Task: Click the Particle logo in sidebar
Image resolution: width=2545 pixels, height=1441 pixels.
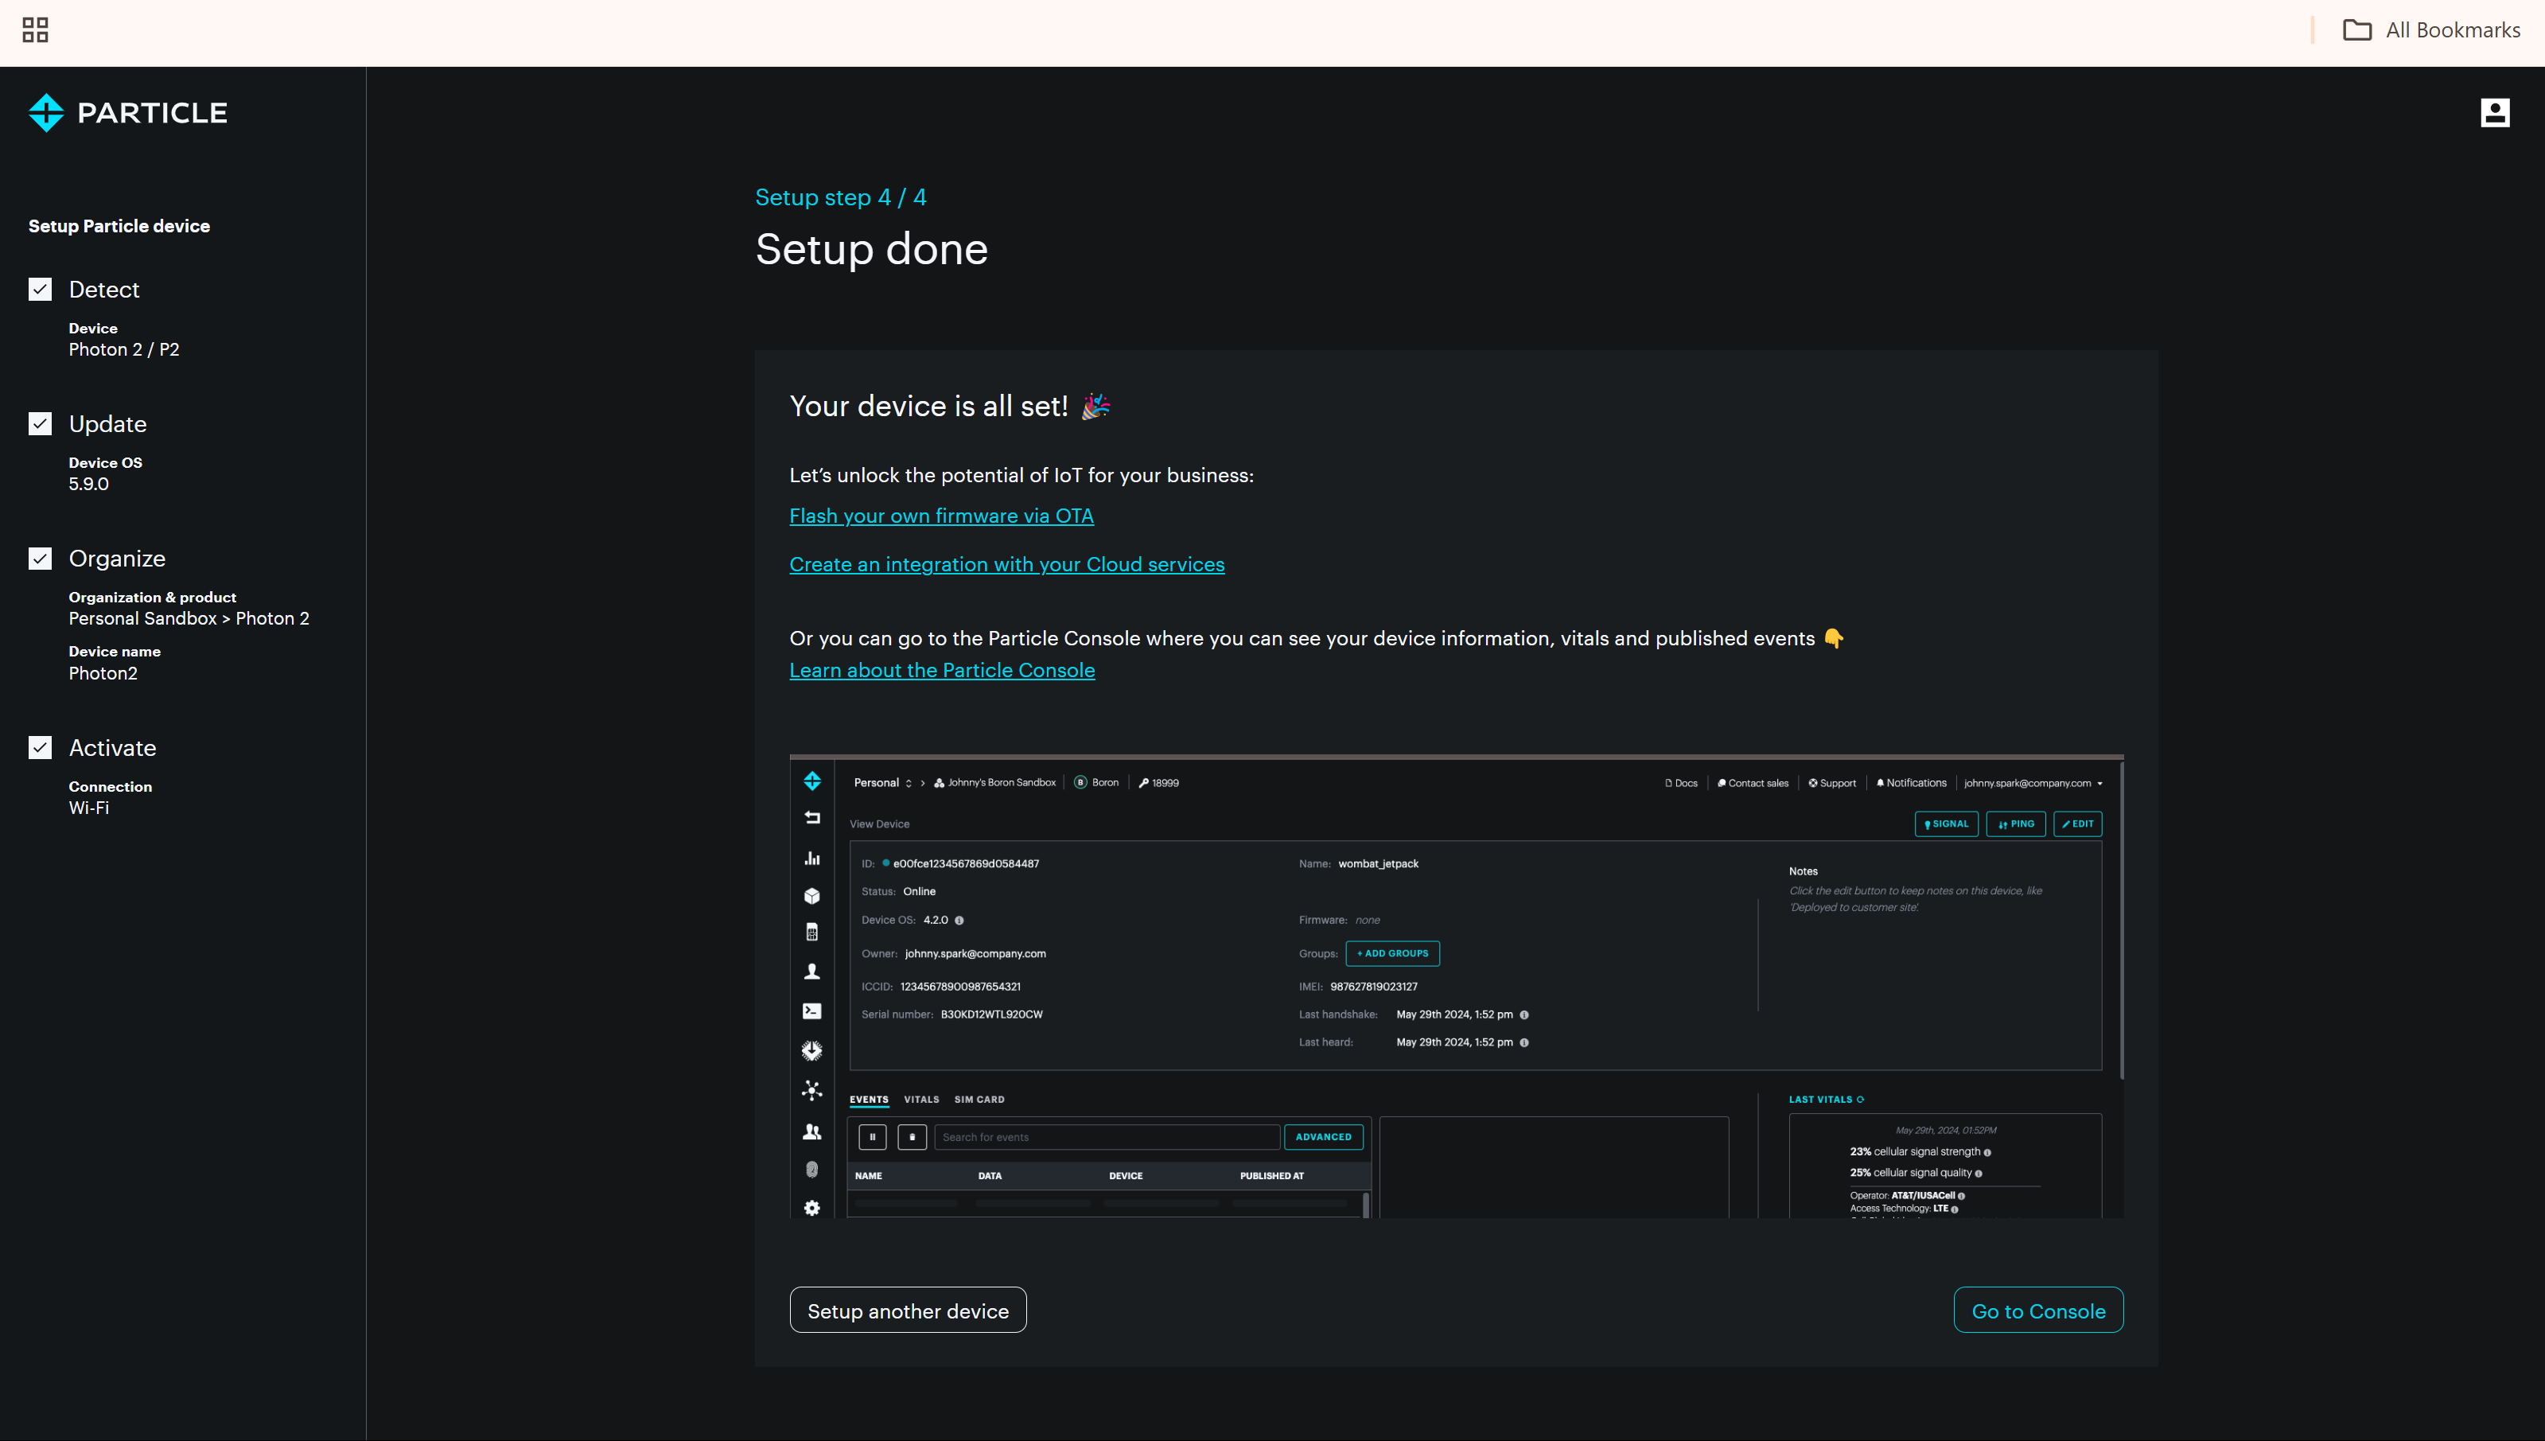Action: (x=126, y=113)
